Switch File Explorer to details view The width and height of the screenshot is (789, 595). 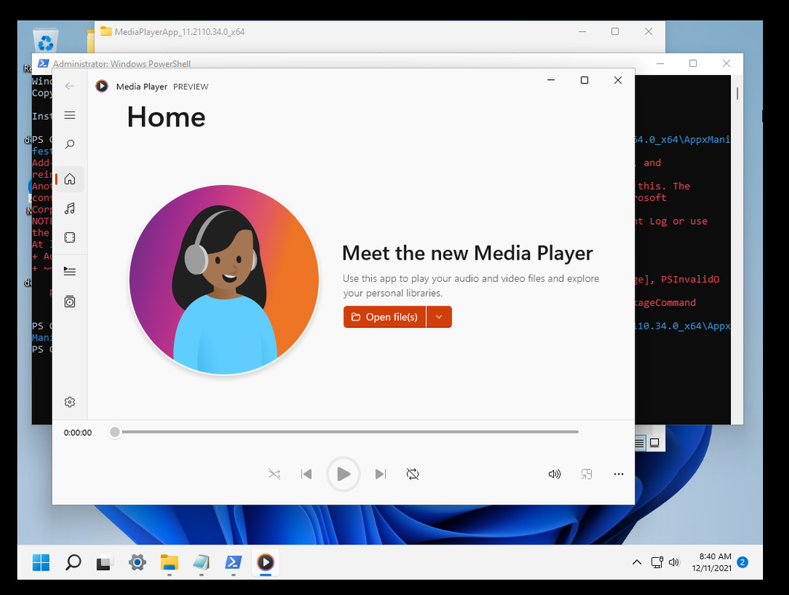(639, 443)
